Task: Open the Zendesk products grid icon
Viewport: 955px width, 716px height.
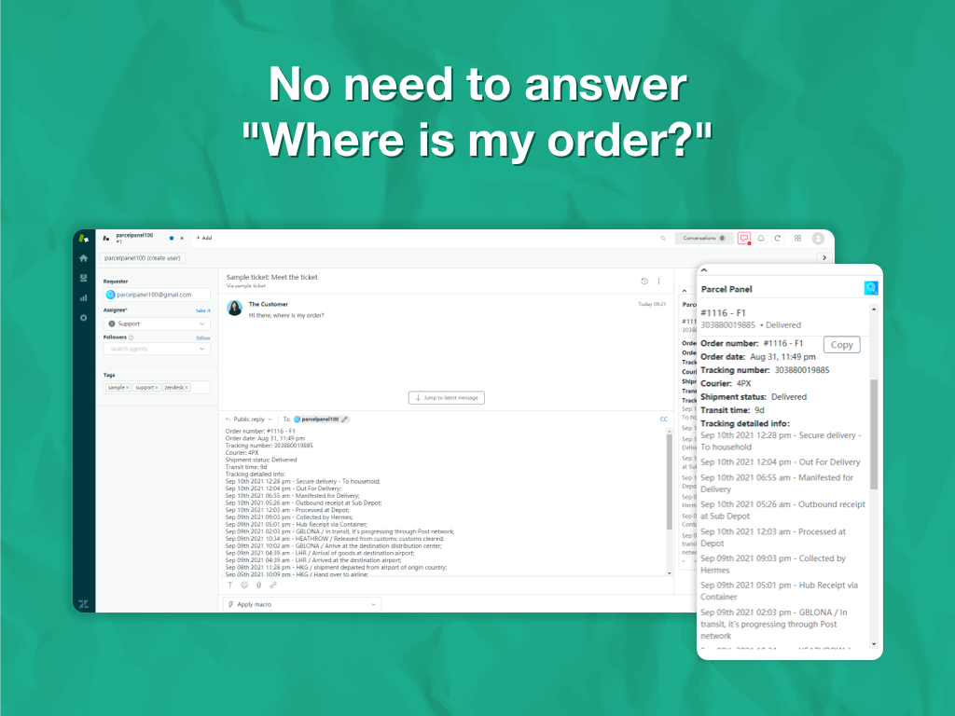Action: click(798, 238)
